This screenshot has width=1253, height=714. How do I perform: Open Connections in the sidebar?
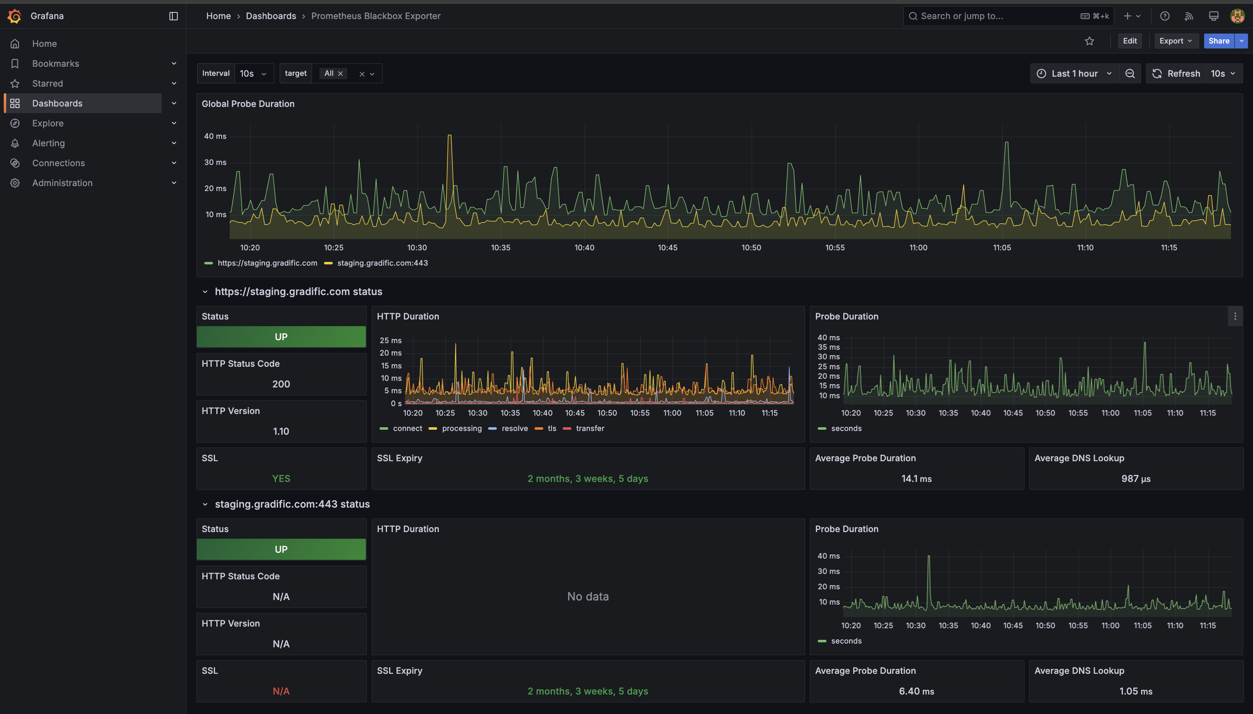pyautogui.click(x=58, y=163)
